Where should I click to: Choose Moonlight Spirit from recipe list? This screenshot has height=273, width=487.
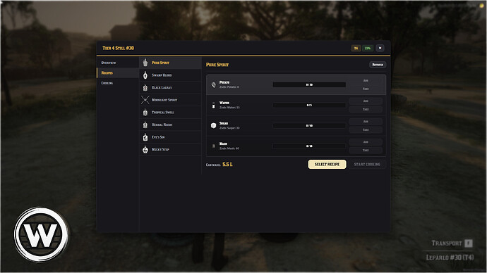click(170, 100)
